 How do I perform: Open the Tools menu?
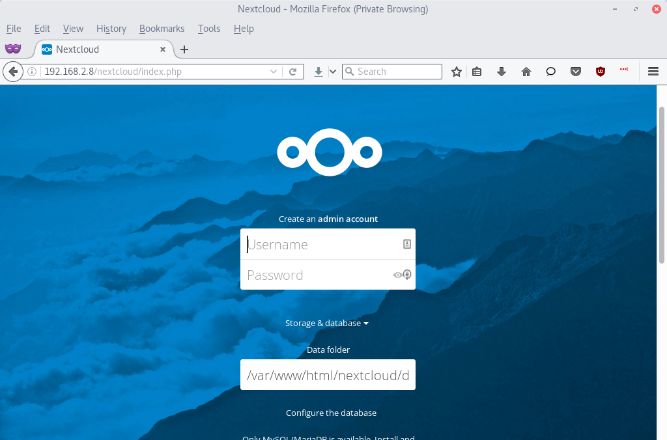click(209, 29)
